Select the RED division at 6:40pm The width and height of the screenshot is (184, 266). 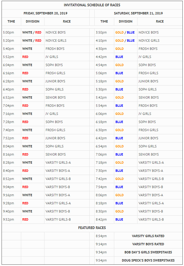[25, 89]
